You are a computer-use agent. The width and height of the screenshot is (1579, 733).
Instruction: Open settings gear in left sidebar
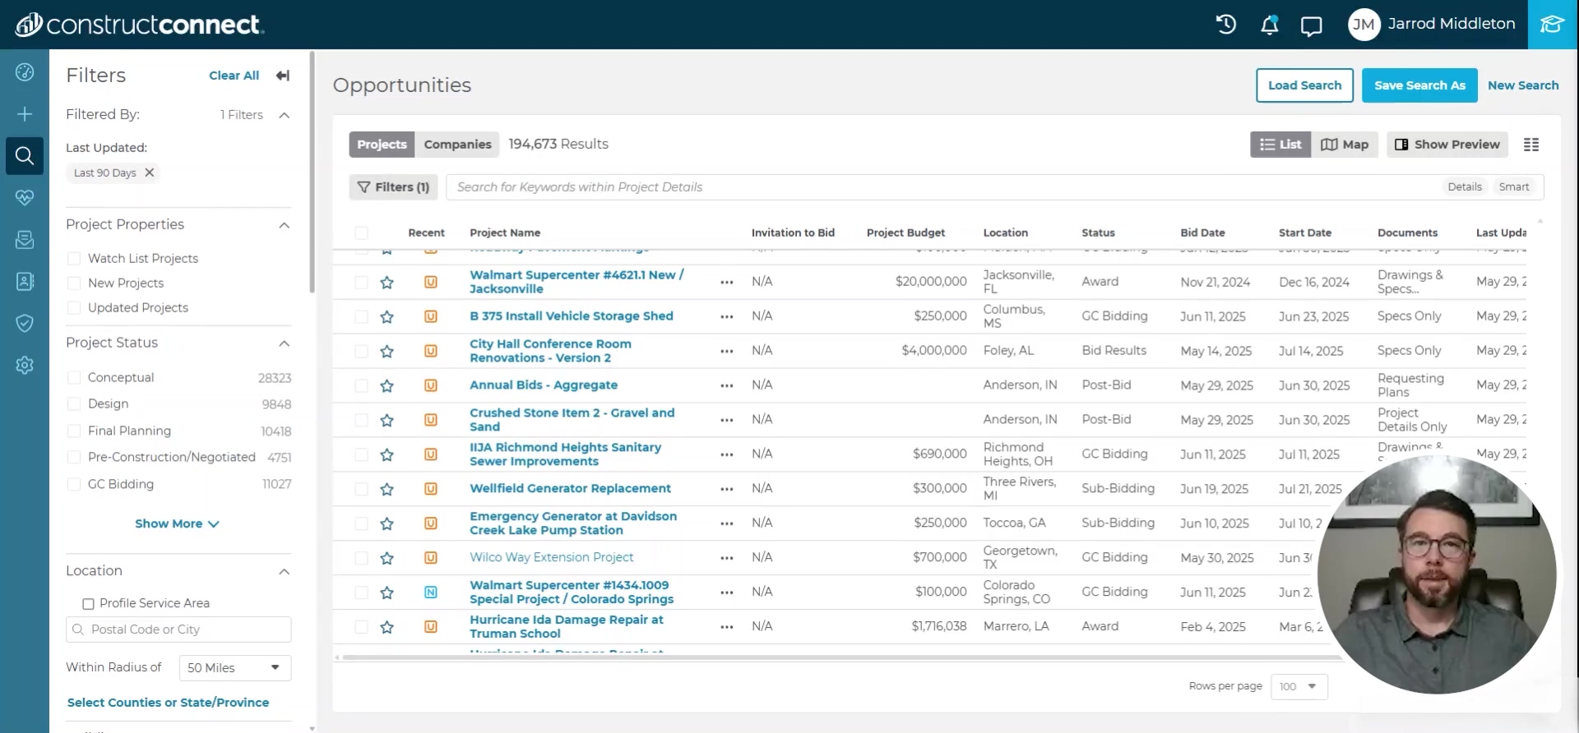click(25, 366)
